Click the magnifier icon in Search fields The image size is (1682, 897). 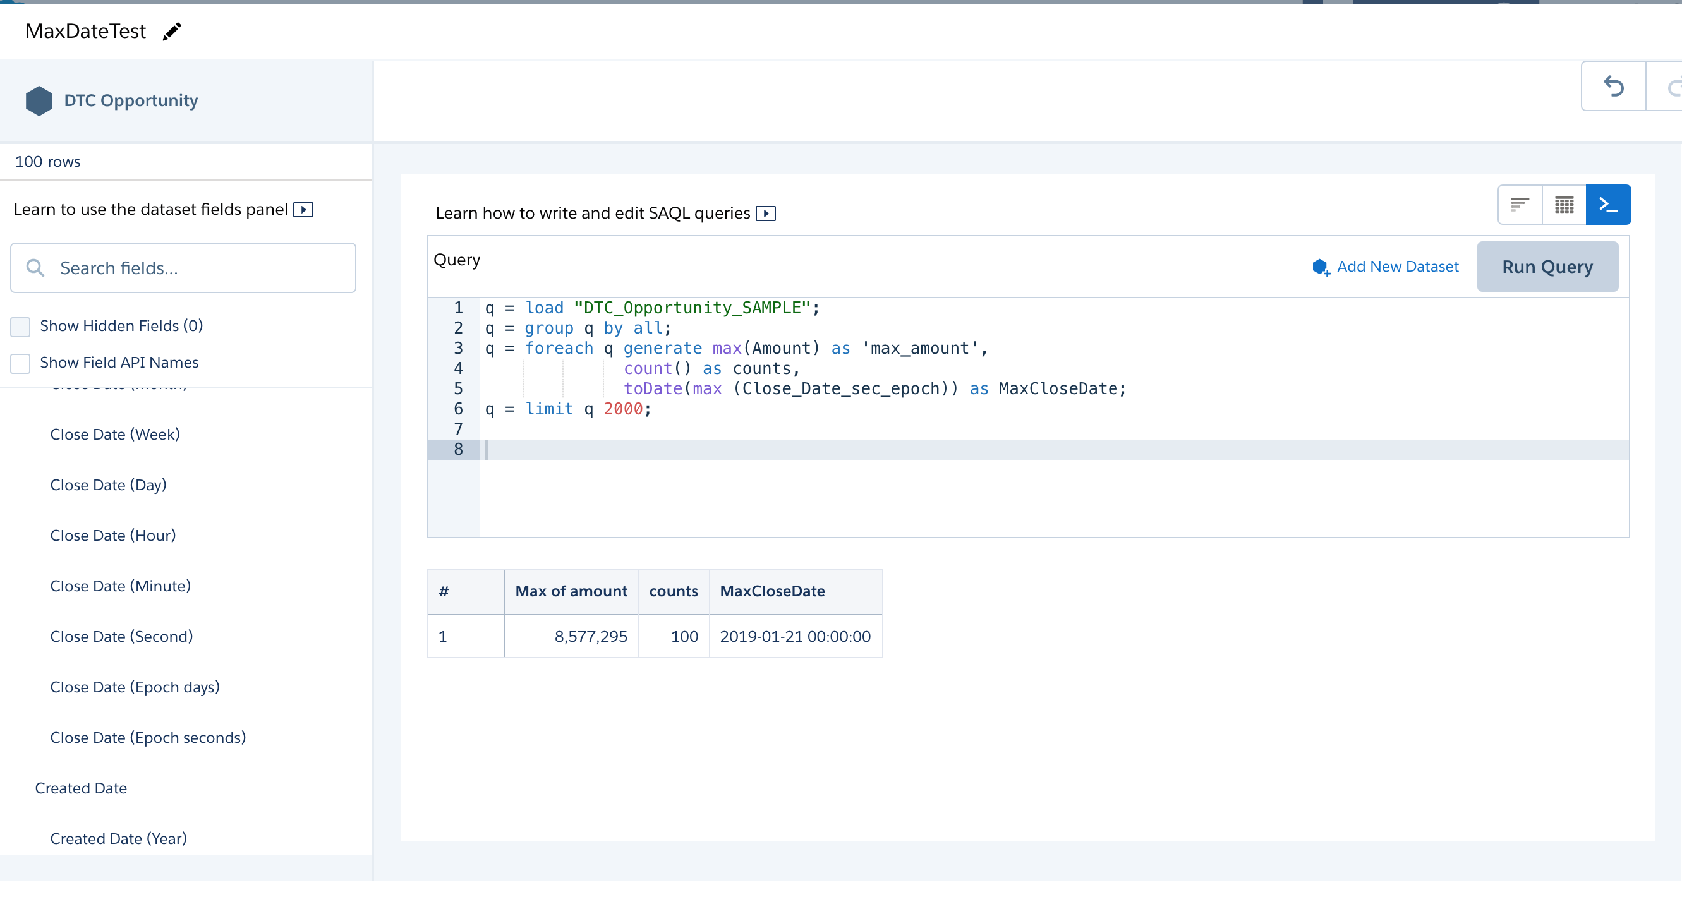pyautogui.click(x=35, y=268)
